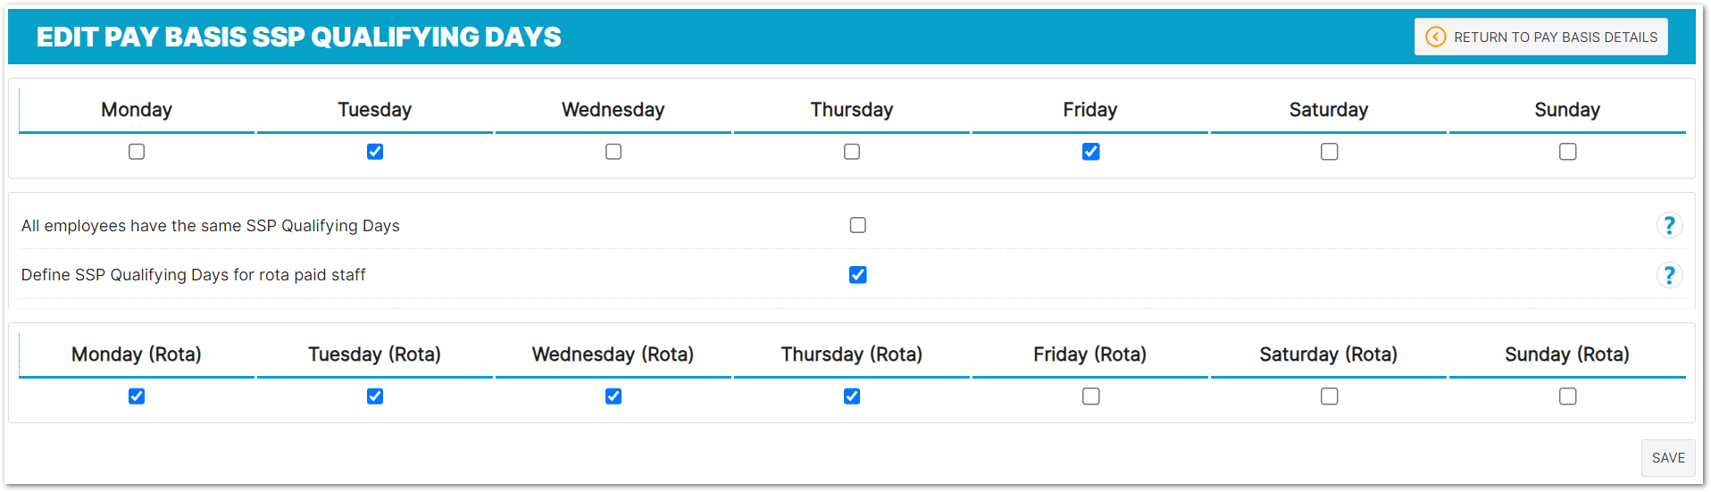Untick the Tuesday checkbox
The image size is (1711, 492).
coord(375,152)
